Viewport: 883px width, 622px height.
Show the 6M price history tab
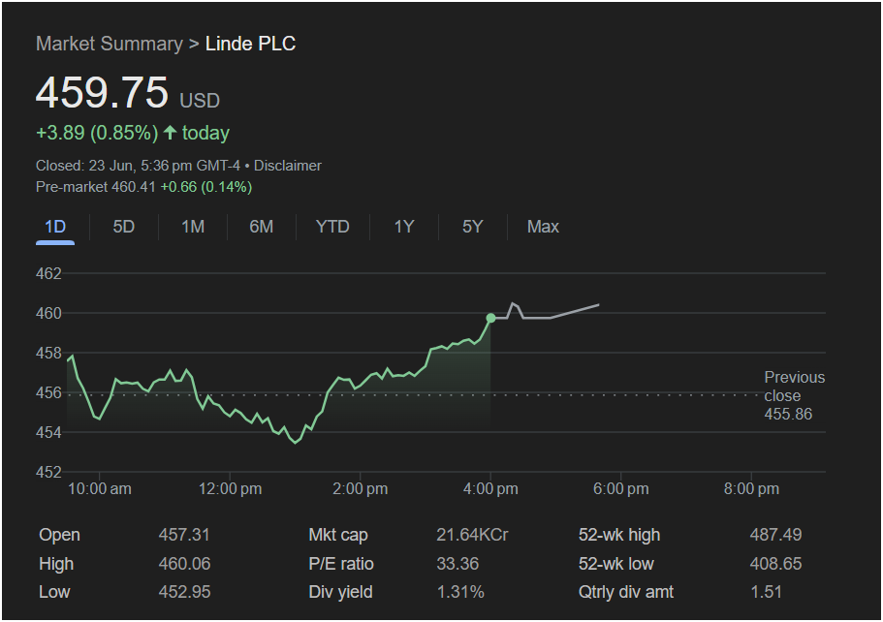point(261,227)
